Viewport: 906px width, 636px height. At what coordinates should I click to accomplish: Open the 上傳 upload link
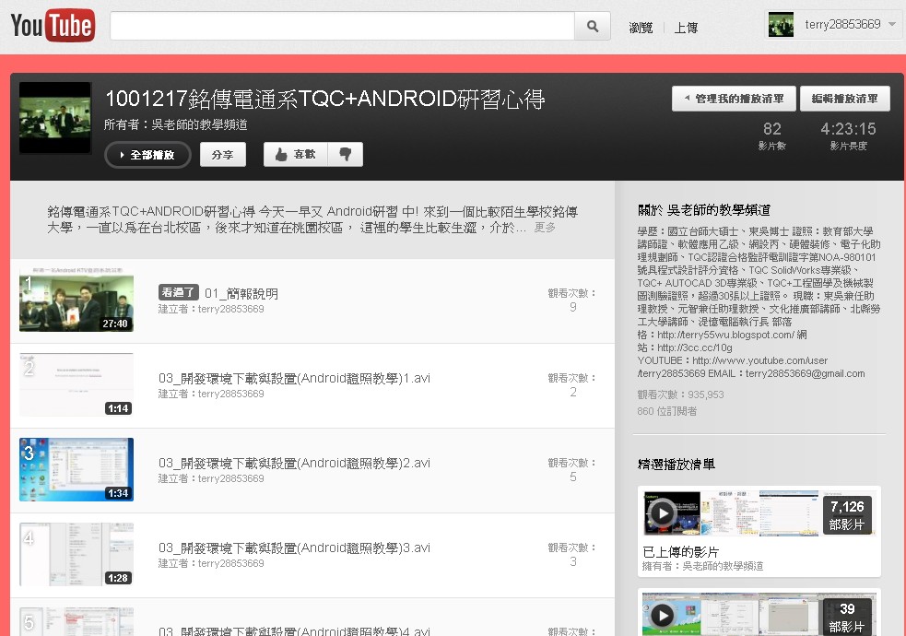[x=686, y=27]
